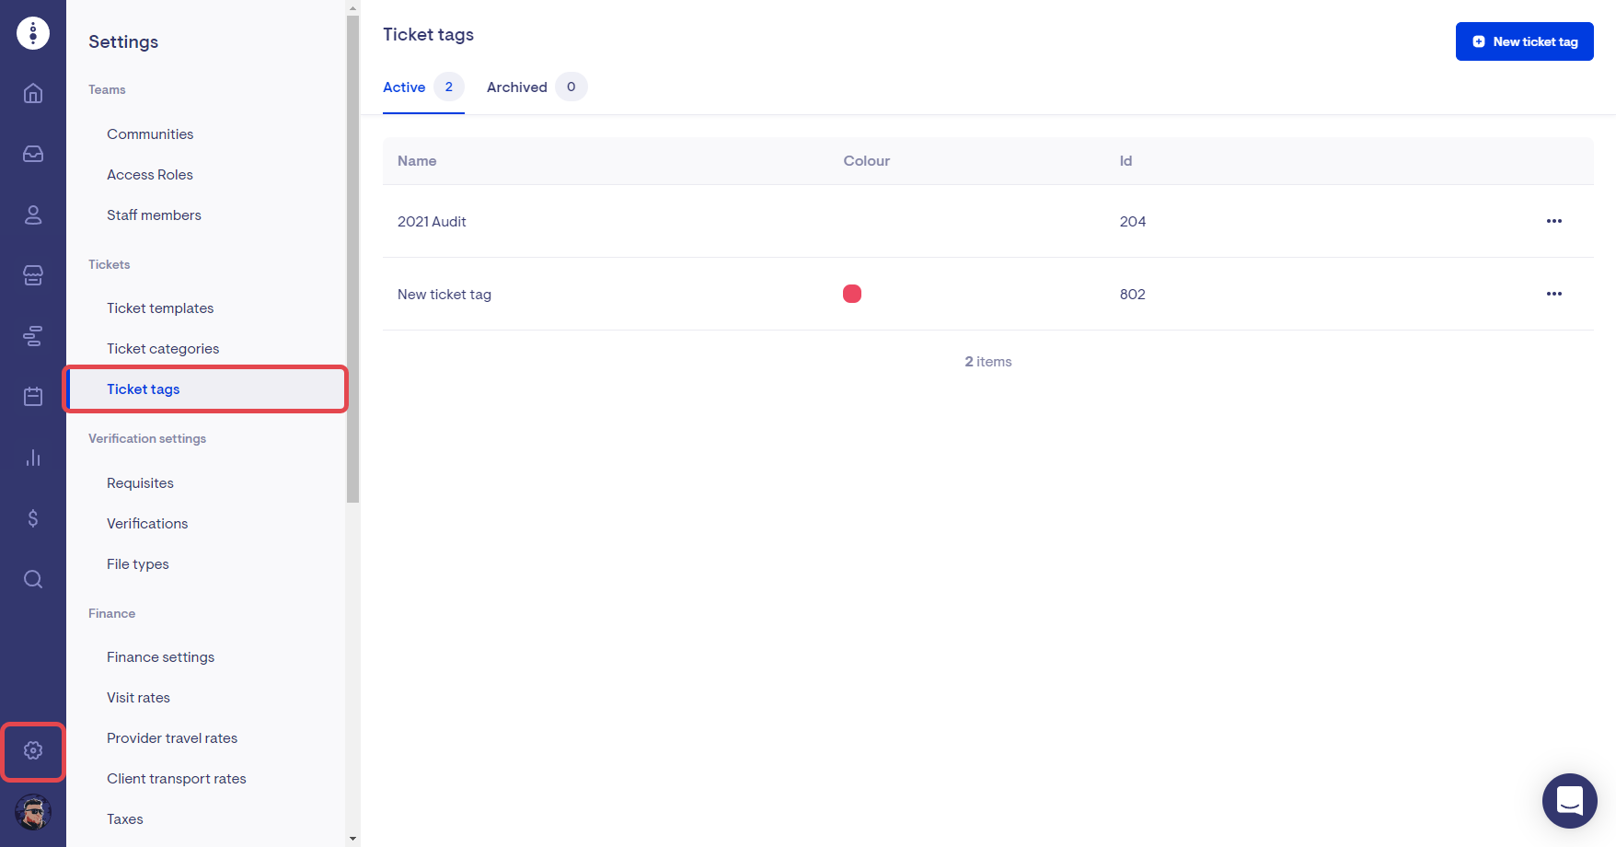Open the settings gear icon
The height and width of the screenshot is (847, 1616).
pyautogui.click(x=33, y=751)
